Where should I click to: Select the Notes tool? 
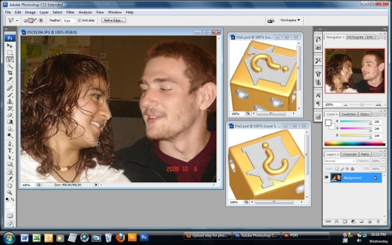point(10,172)
